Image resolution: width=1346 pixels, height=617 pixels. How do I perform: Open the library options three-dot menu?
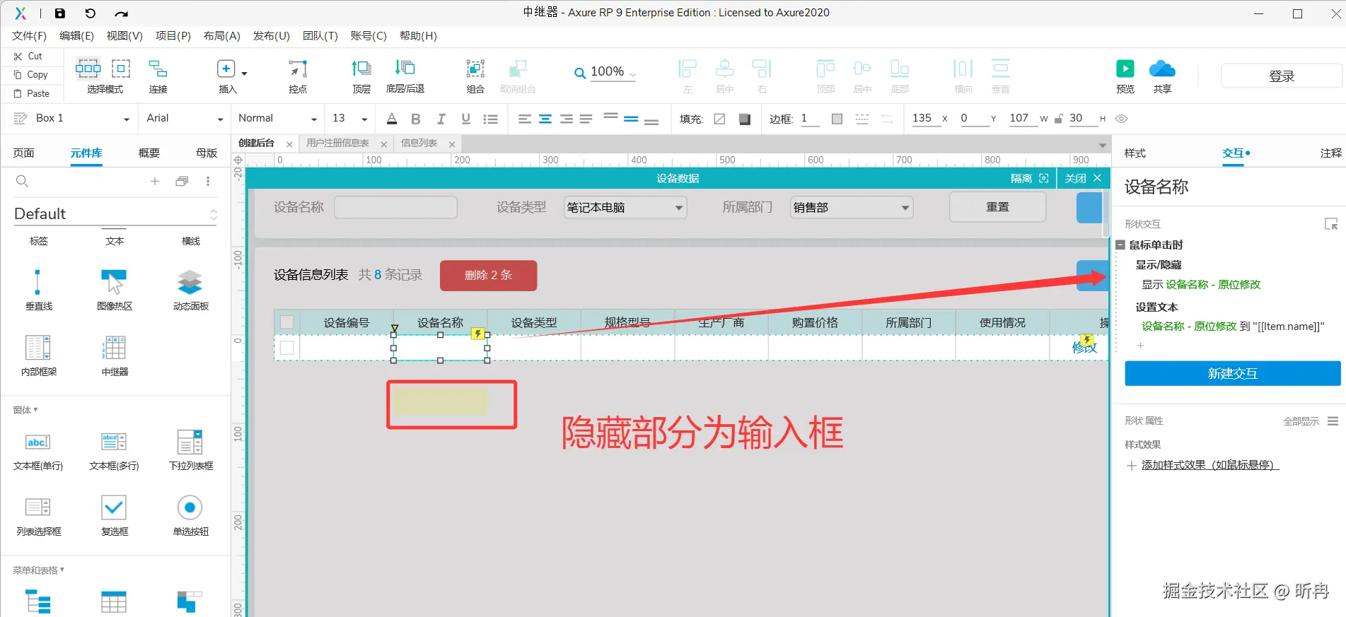point(208,182)
